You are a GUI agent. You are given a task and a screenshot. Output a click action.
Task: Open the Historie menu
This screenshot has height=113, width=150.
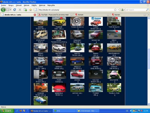tap(27, 5)
